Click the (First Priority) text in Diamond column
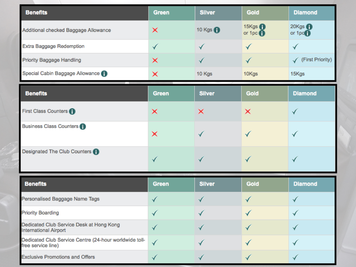356x267 pixels. (316, 60)
